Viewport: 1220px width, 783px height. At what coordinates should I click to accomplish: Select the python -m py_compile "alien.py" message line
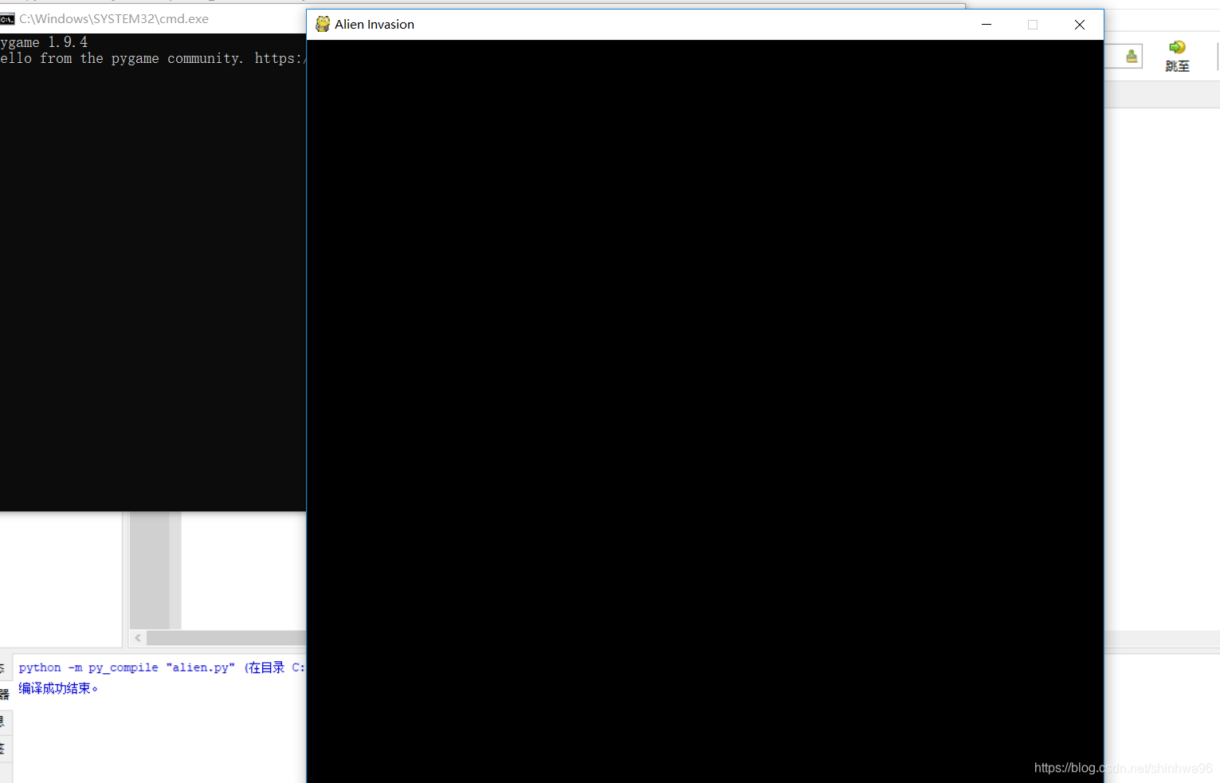(162, 668)
